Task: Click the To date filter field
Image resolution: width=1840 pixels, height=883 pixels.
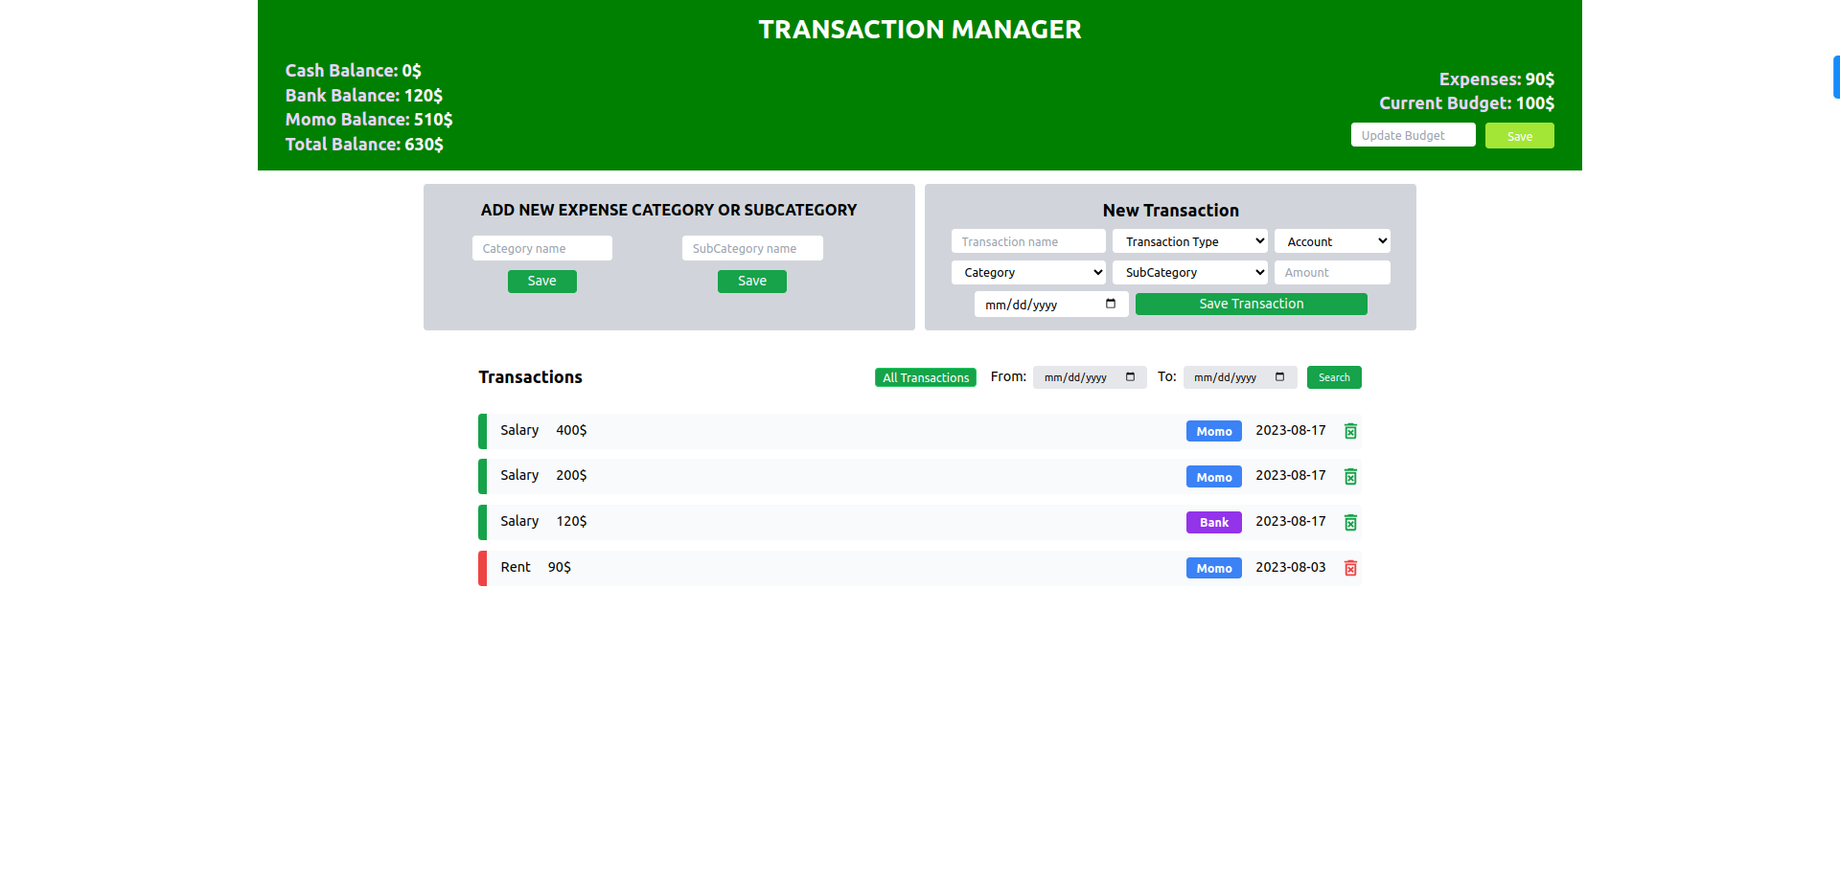Action: coord(1240,377)
